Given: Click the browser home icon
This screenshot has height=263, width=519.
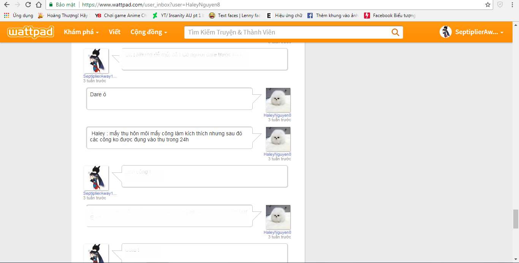Looking at the screenshot, I should [x=39, y=5].
